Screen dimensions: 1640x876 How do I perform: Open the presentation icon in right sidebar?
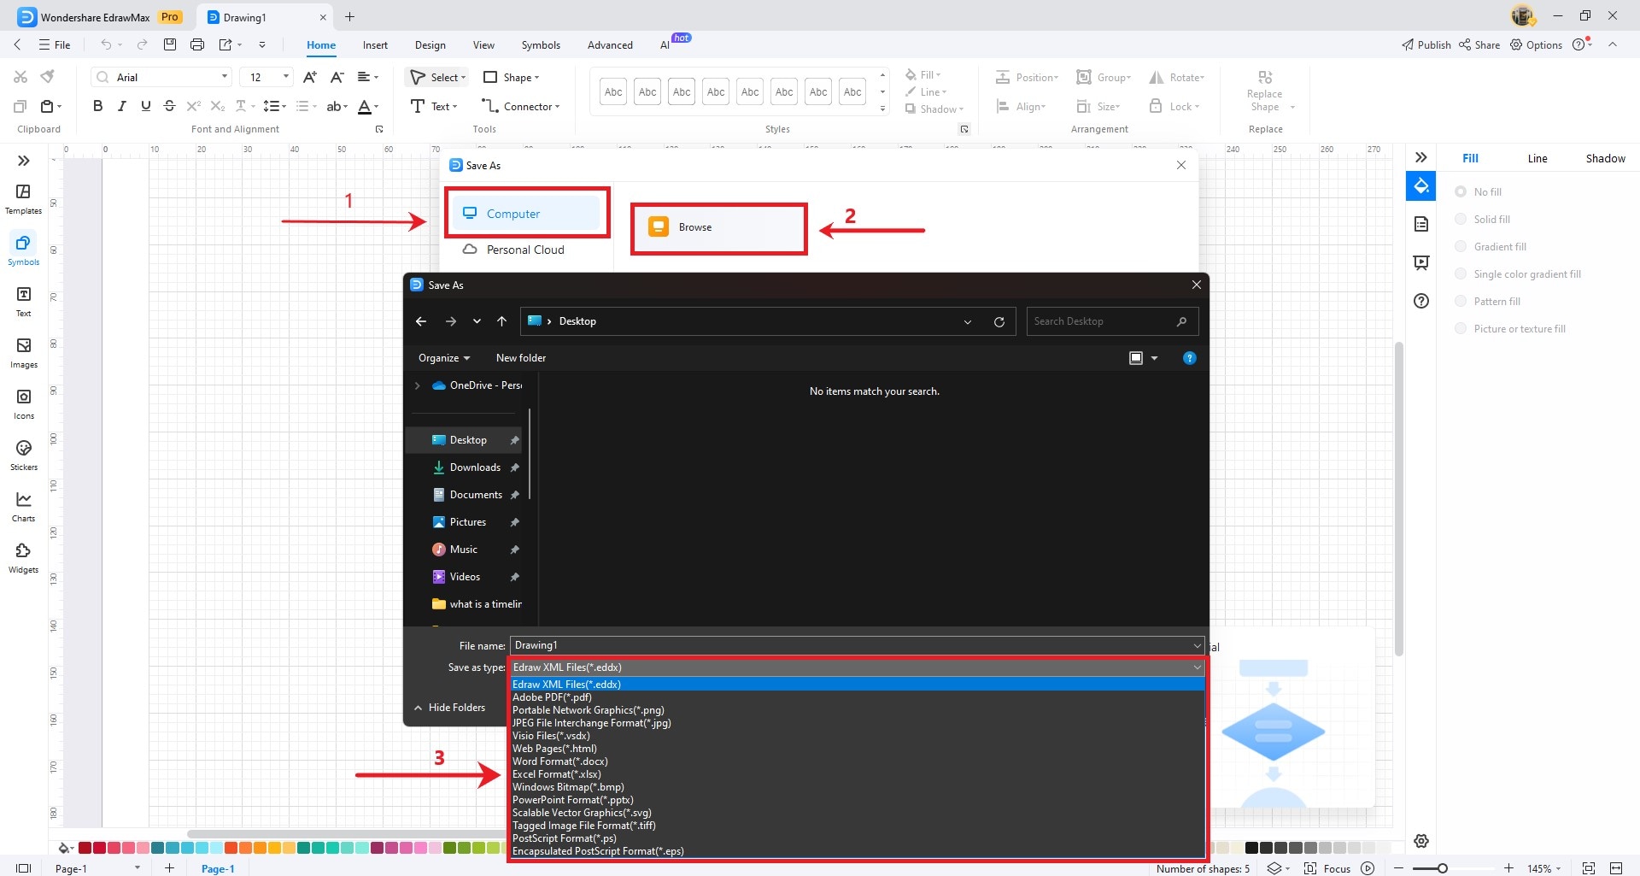tap(1421, 262)
